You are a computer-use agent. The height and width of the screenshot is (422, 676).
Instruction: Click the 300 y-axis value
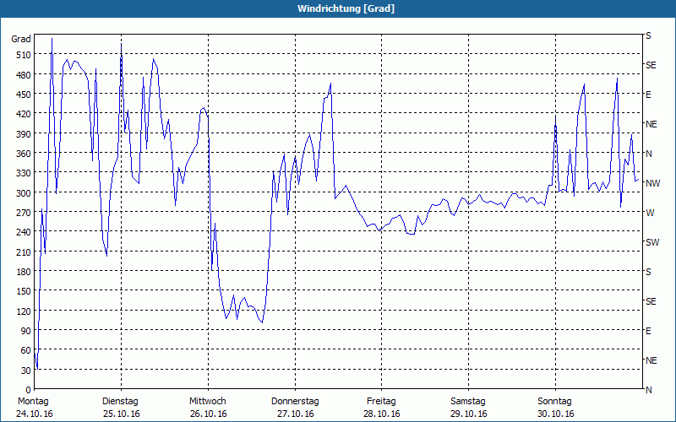tap(25, 193)
